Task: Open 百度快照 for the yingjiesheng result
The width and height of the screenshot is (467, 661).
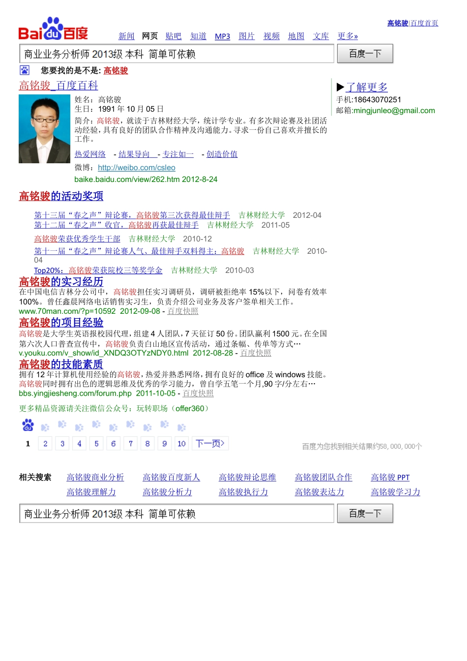Action: (198, 393)
